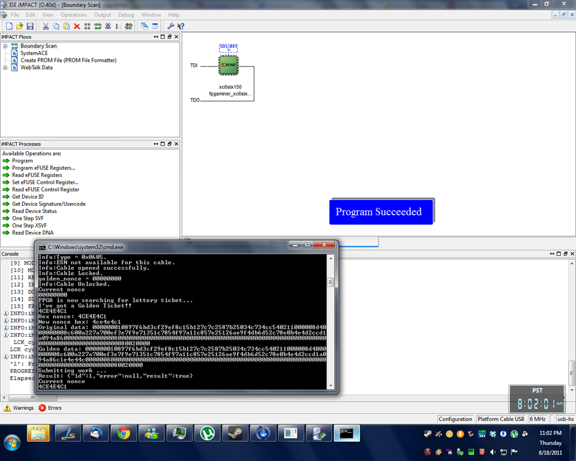Open the Edit menu
This screenshot has width=576, height=461.
pos(31,14)
